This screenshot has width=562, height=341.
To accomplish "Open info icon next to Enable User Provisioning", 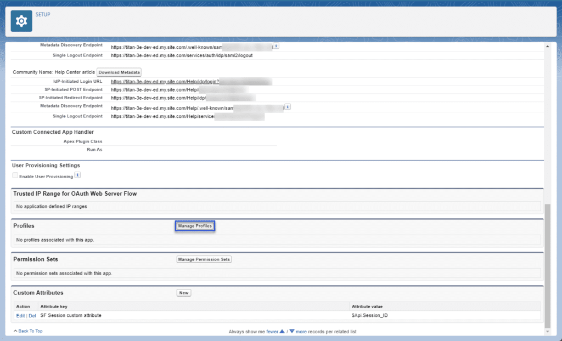I will point(77,175).
